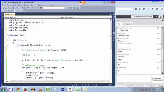Open VLC media player from taskbar
The height and width of the screenshot is (92, 164).
tap(40, 90)
